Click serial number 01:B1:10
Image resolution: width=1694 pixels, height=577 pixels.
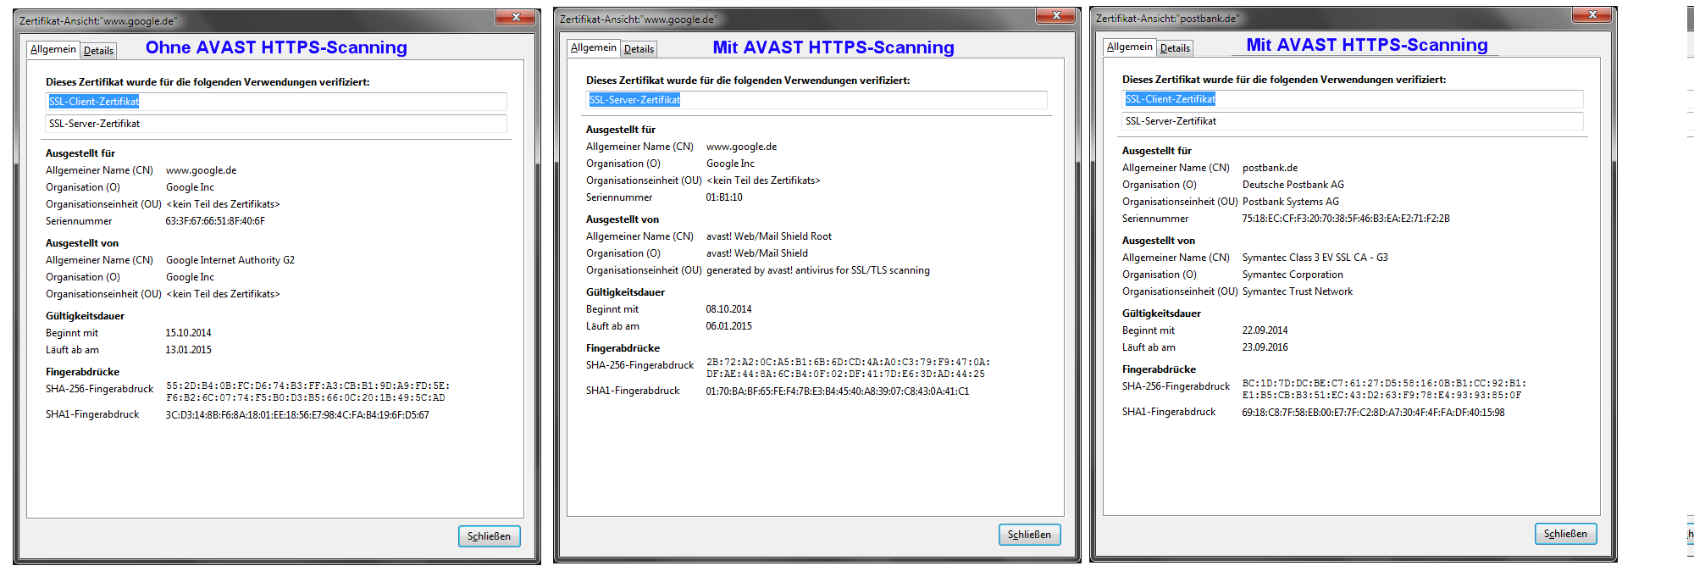pyautogui.click(x=724, y=197)
